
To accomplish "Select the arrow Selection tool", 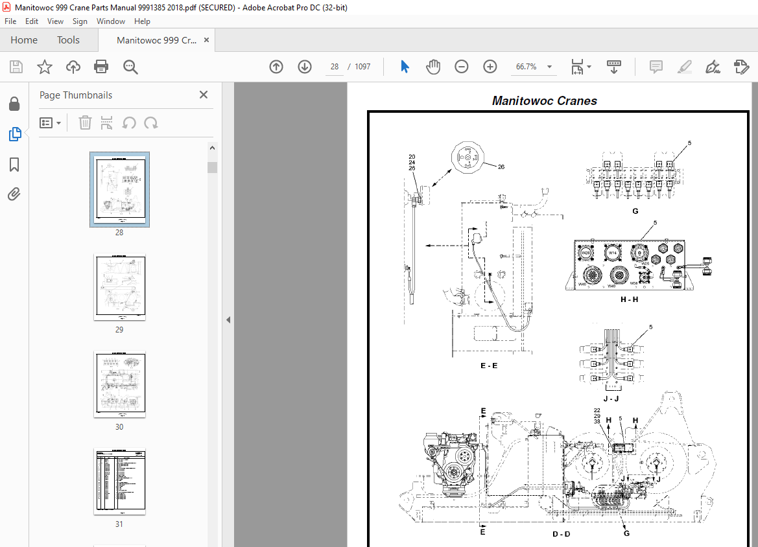I will [x=405, y=67].
